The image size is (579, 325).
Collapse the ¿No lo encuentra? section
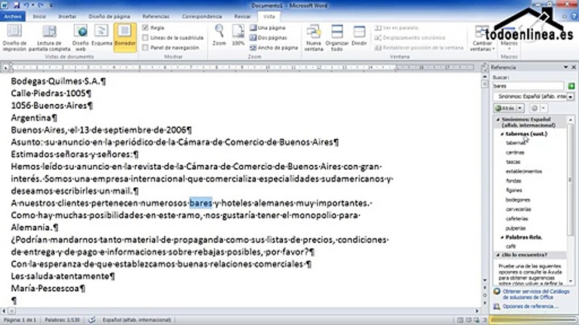tap(497, 255)
